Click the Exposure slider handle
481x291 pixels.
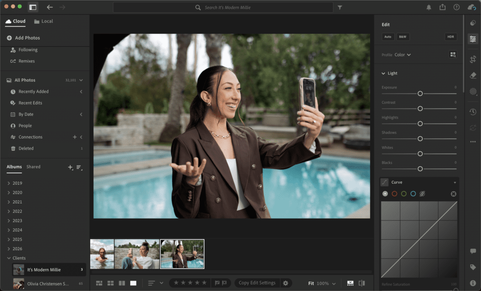[420, 94]
